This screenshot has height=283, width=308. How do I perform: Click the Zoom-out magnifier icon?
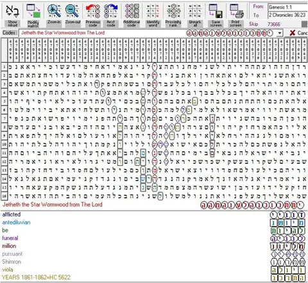pyautogui.click(x=73, y=11)
